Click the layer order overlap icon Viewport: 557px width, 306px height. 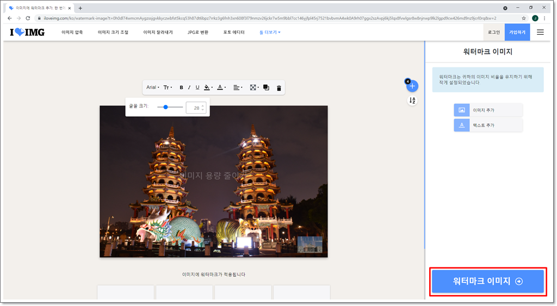pyautogui.click(x=266, y=88)
